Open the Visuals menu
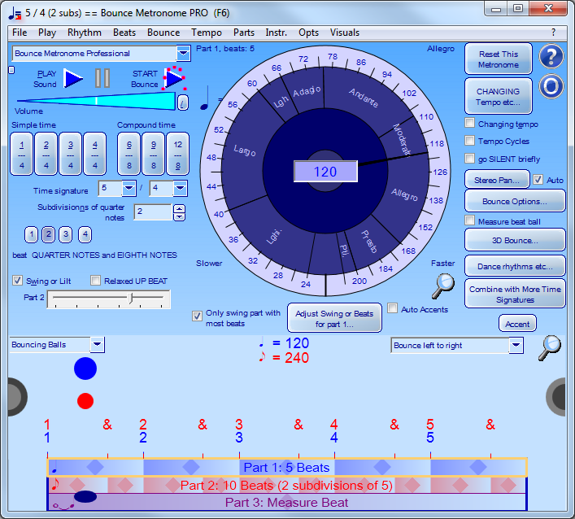575x519 pixels. pos(345,33)
